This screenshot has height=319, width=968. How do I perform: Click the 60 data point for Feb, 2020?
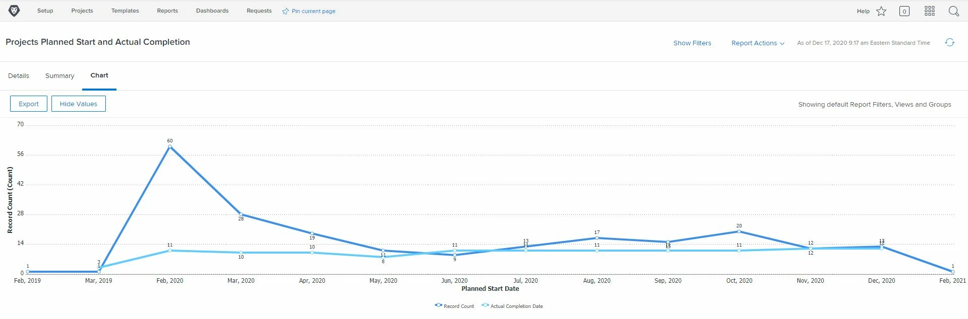170,146
